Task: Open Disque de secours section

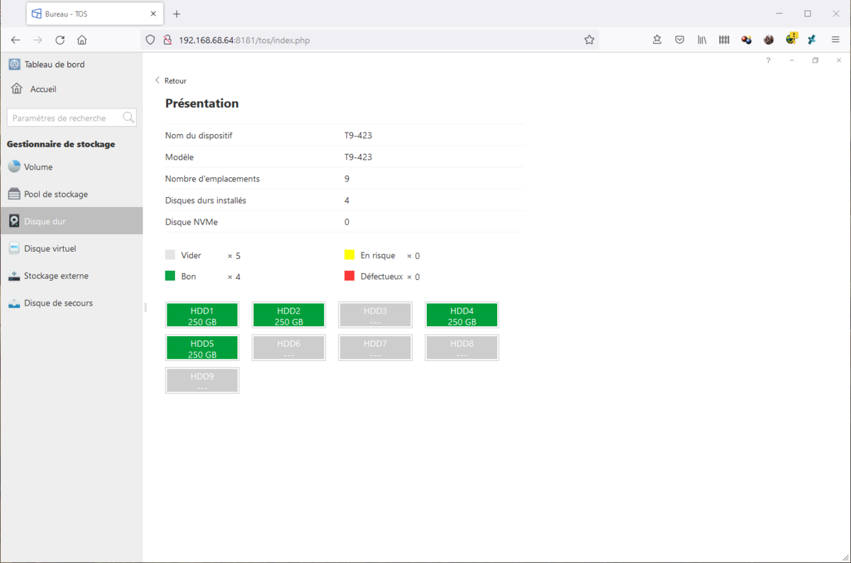Action: coord(71,303)
